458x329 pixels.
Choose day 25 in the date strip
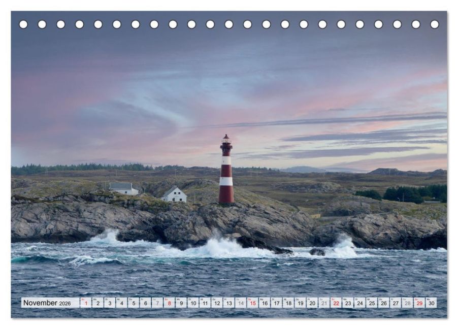[372, 303]
